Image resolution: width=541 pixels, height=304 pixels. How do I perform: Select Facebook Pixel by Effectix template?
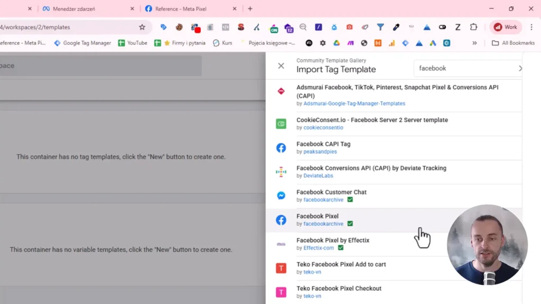[x=394, y=244]
